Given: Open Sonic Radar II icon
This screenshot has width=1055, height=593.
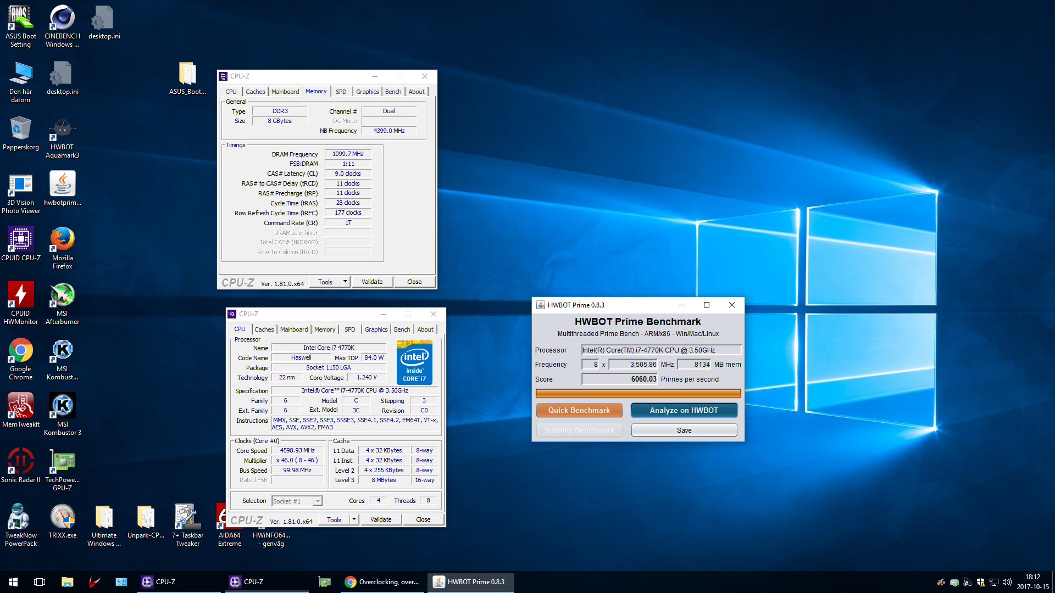Looking at the screenshot, I should point(21,466).
